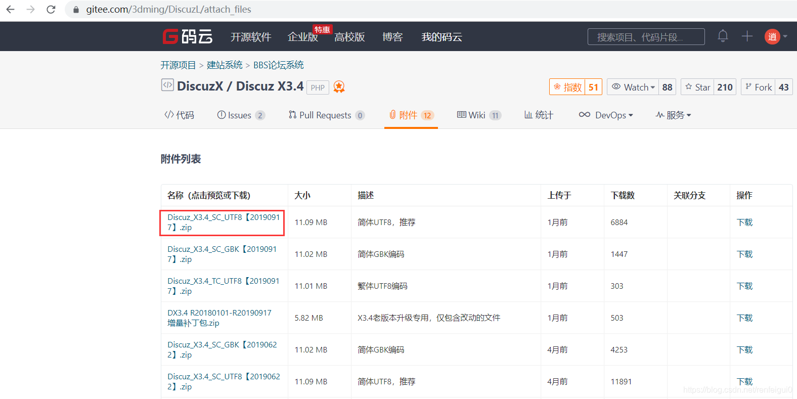Focus the 搜索项目、代码片段 search field
This screenshot has height=399, width=797.
click(x=646, y=36)
